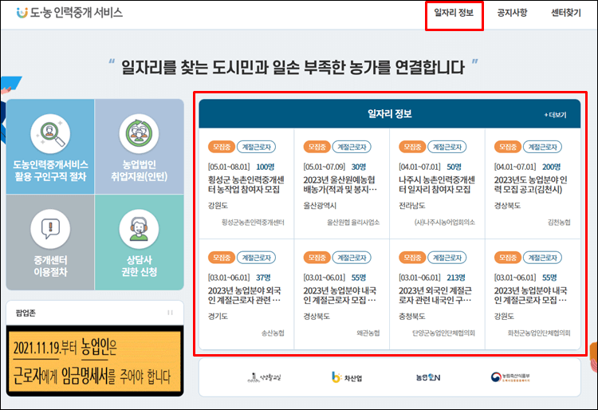Click 모집중 badge on 단양군 card
598x410 pixels.
(412, 258)
